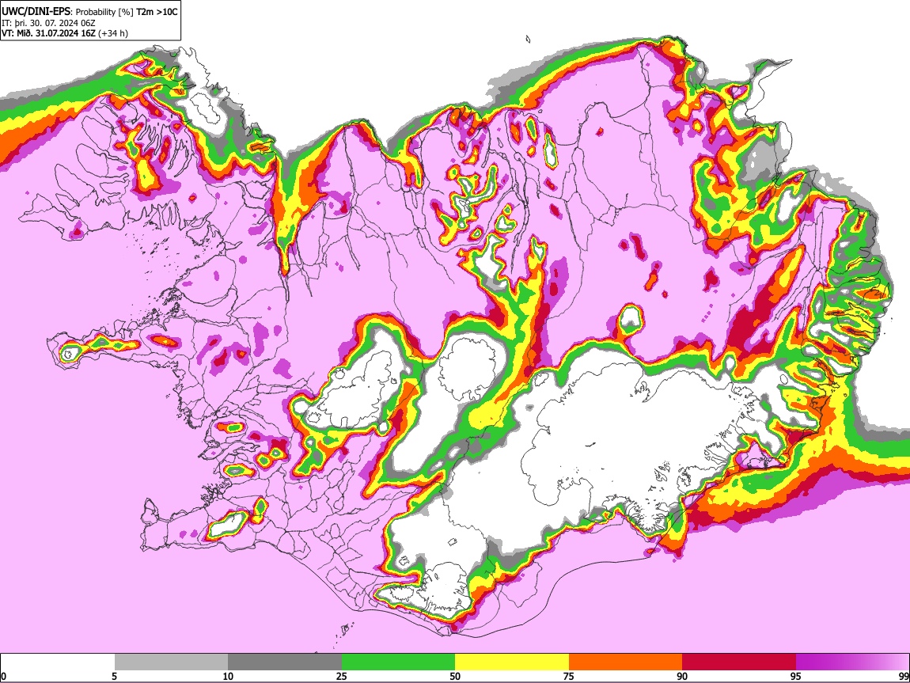Click the light gray 5–10% legend swatch
This screenshot has width=910, height=683.
coord(171,662)
